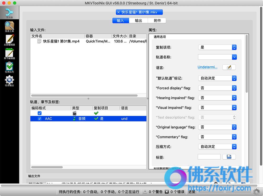Open the 复制该项 dropdown
263x196 pixels.
point(218,47)
